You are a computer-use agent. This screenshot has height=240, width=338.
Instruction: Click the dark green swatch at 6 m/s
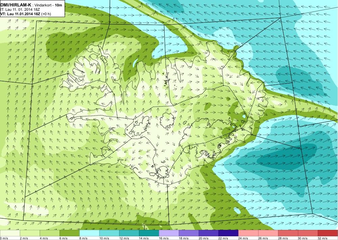[69, 233]
